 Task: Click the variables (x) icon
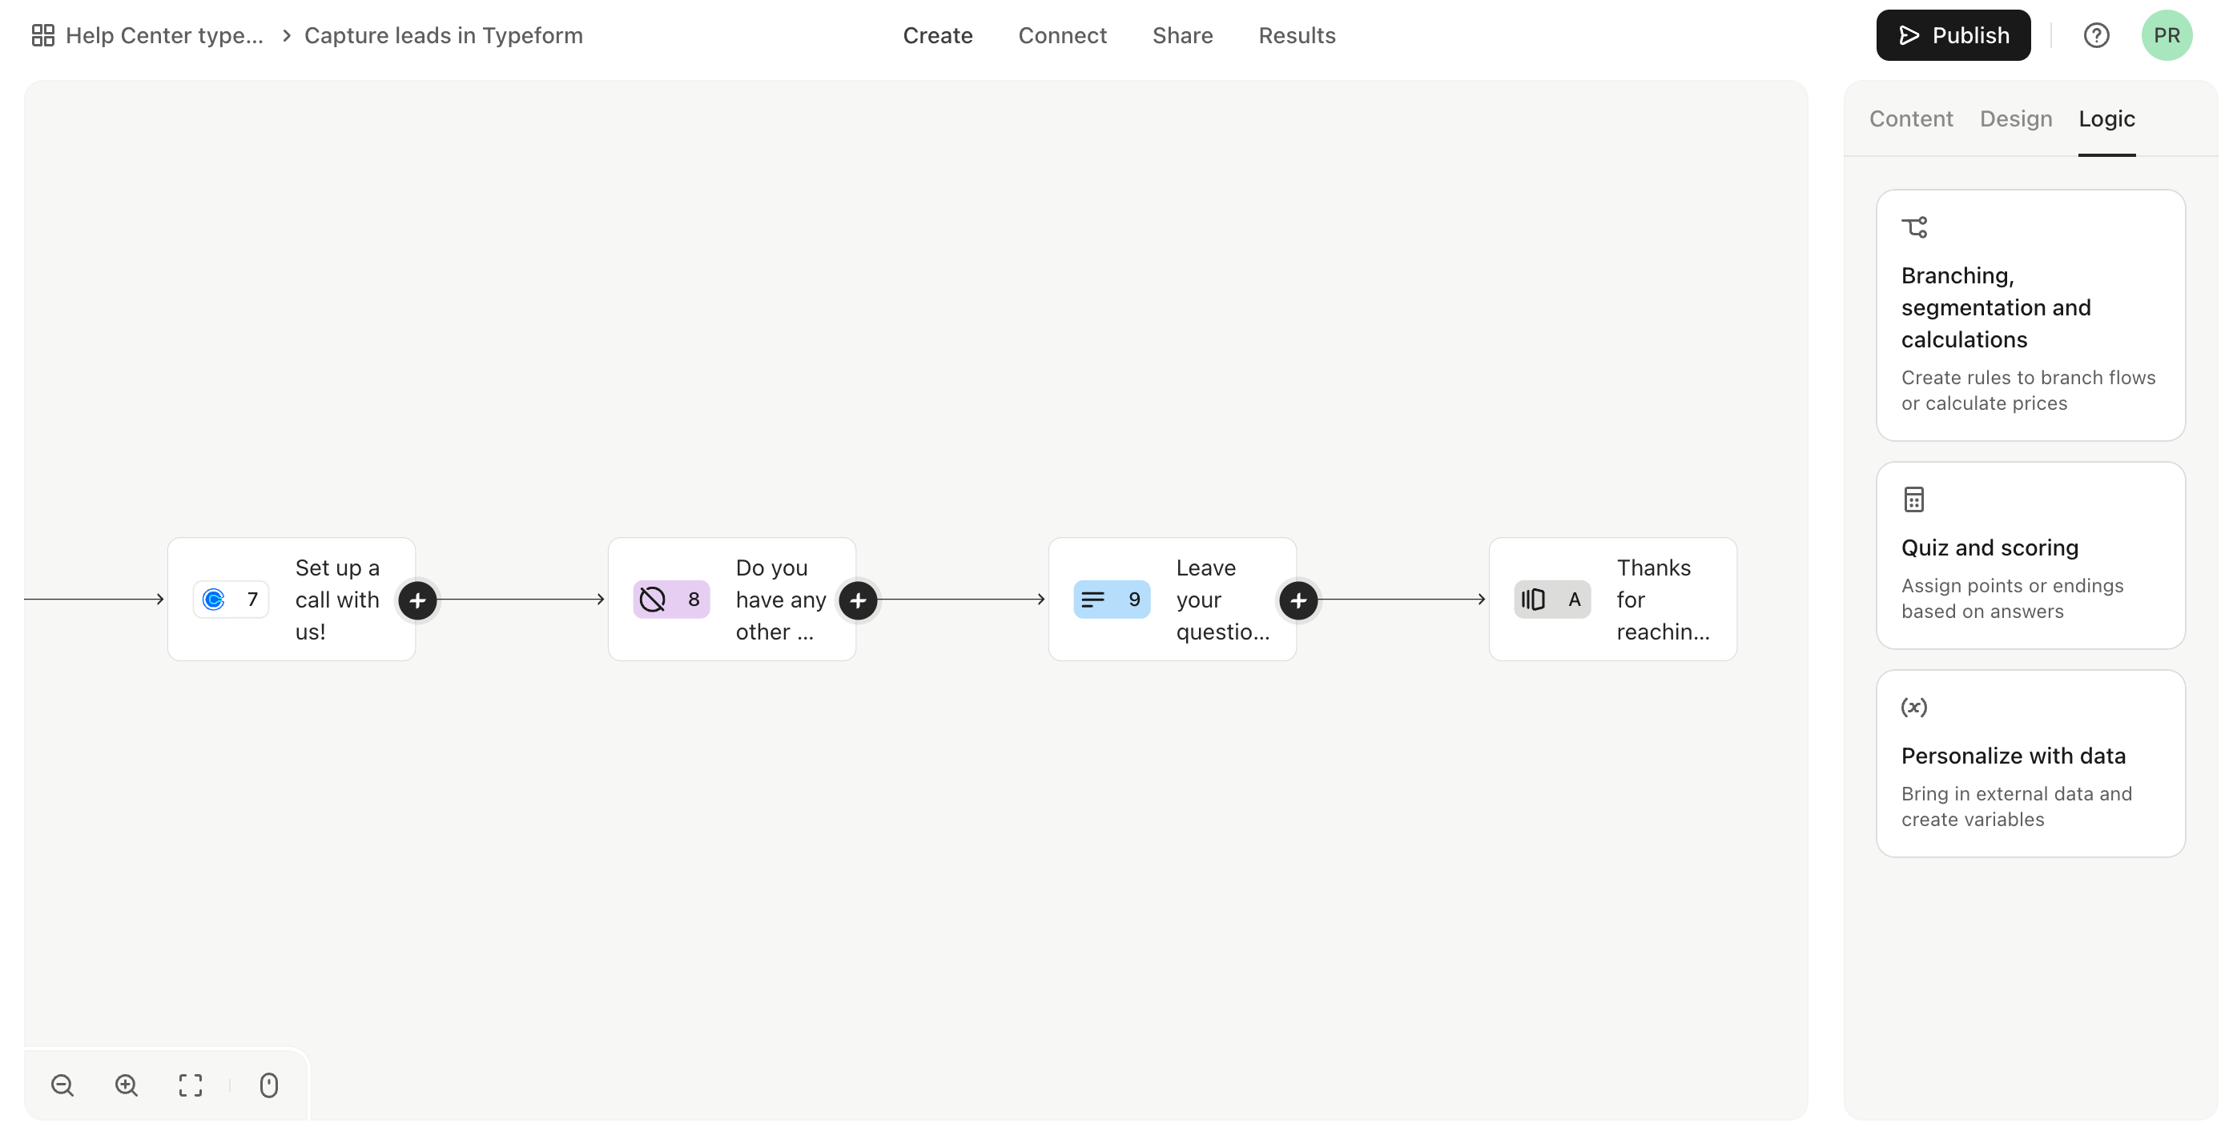tap(1914, 707)
